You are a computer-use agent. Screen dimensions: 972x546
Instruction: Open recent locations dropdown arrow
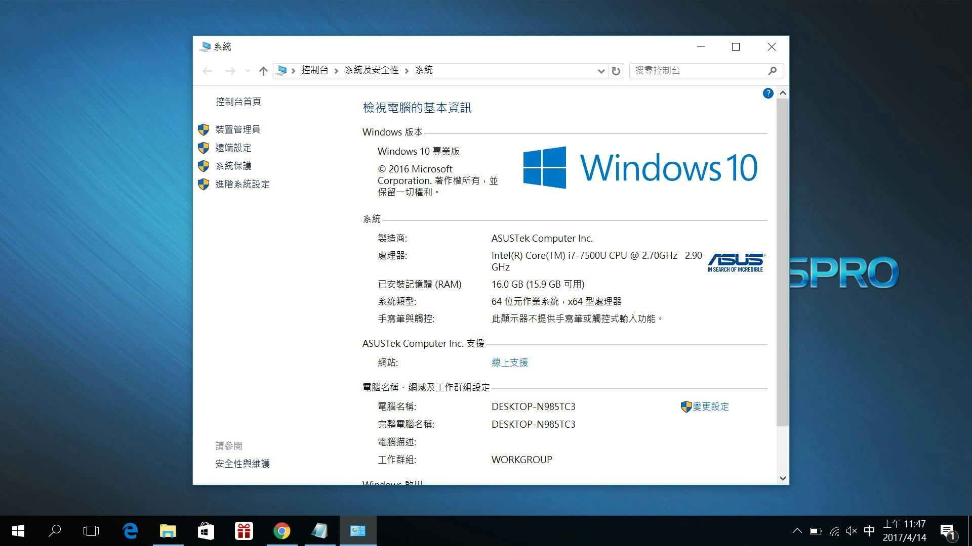[248, 71]
